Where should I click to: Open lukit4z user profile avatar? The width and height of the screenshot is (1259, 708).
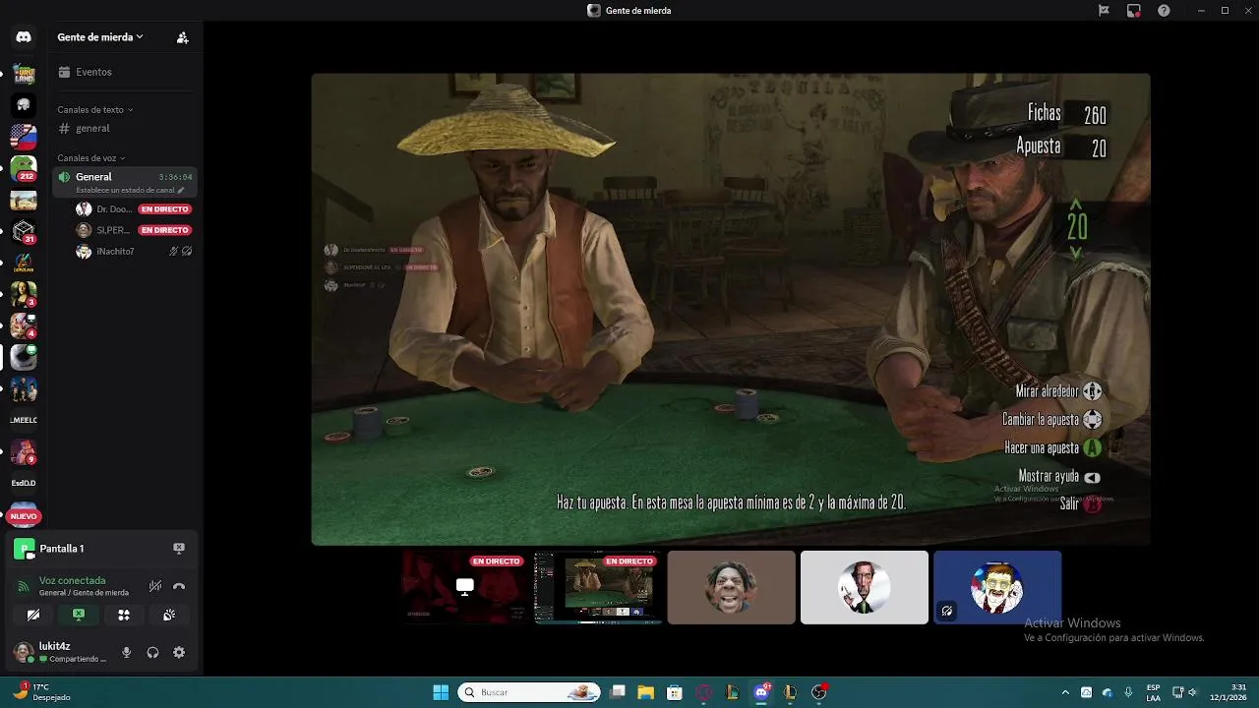(24, 652)
